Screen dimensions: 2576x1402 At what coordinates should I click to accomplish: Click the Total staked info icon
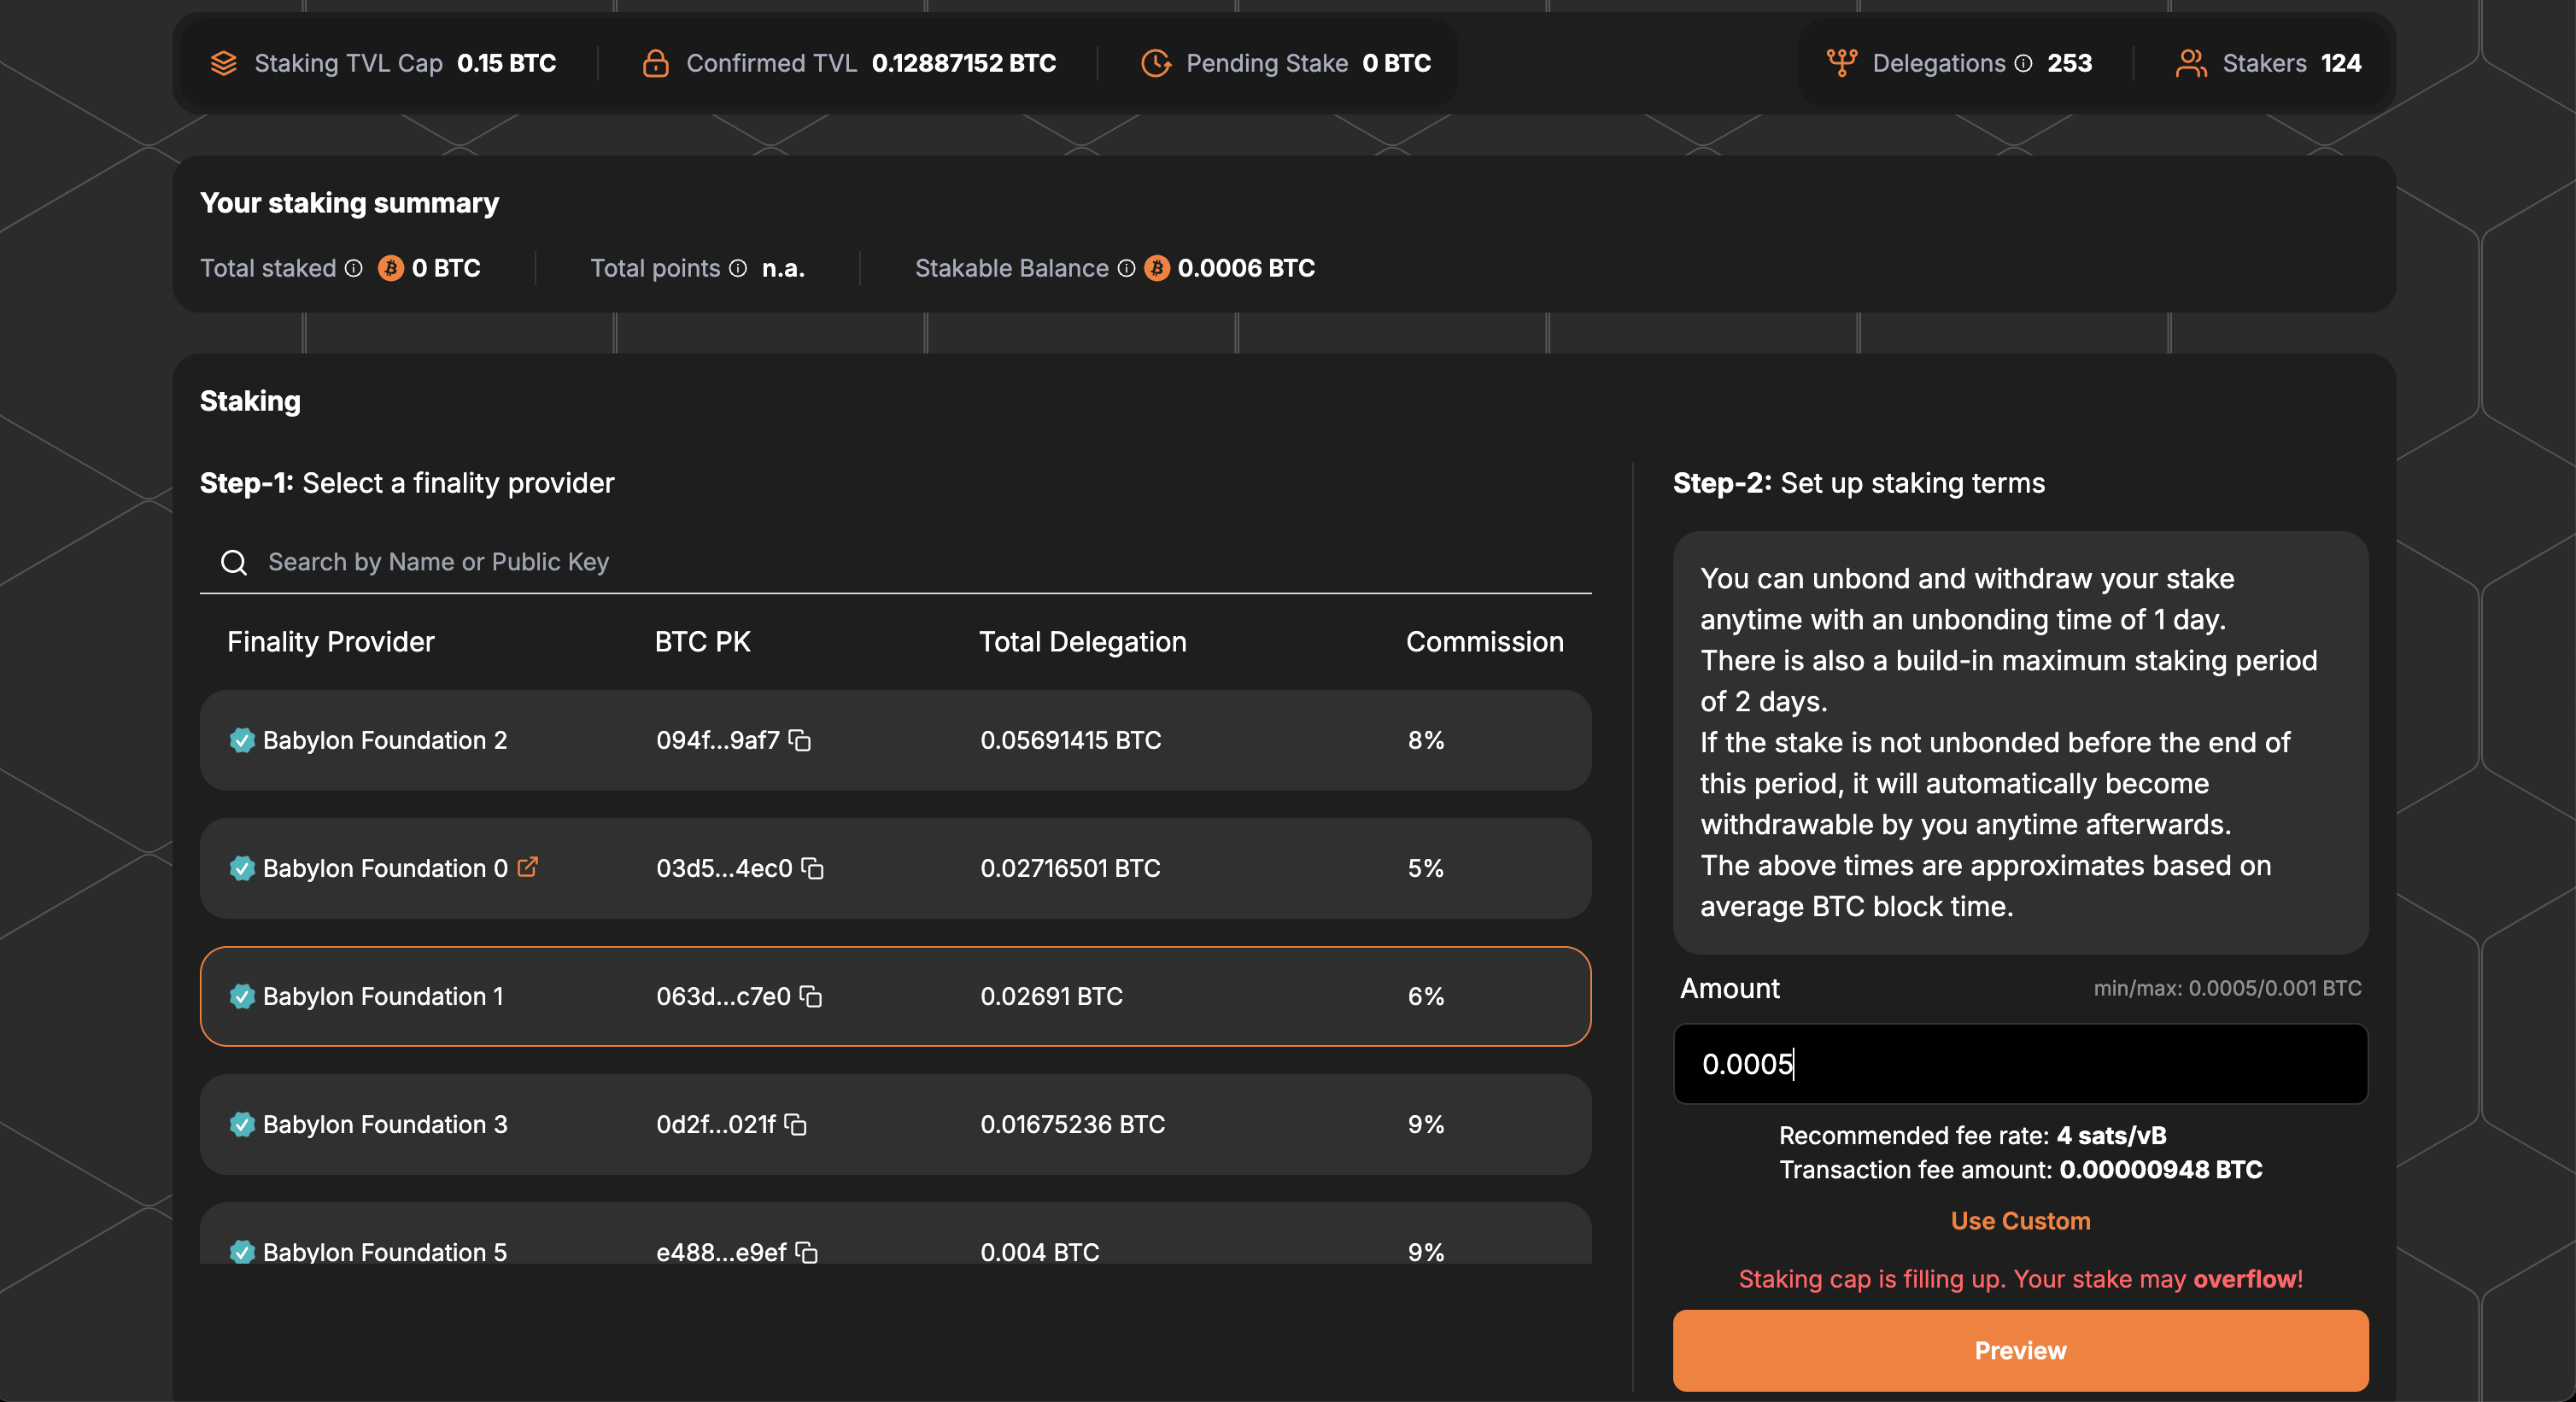point(354,268)
